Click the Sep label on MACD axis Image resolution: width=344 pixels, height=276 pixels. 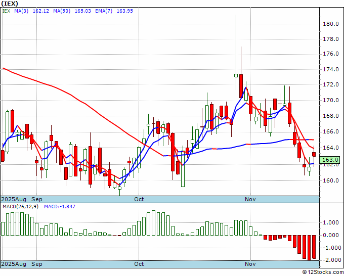point(37,264)
